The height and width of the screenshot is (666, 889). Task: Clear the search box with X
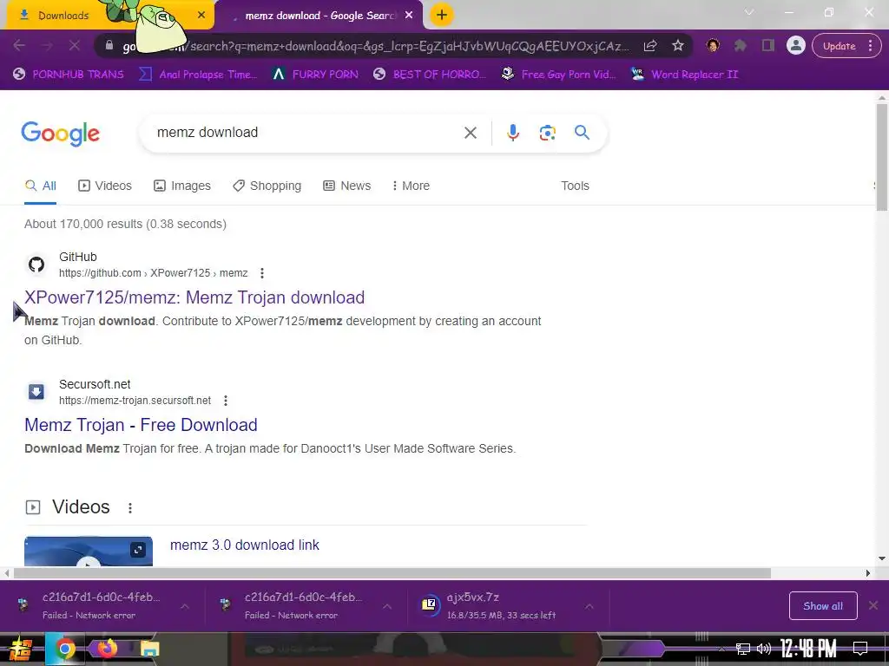(x=470, y=133)
